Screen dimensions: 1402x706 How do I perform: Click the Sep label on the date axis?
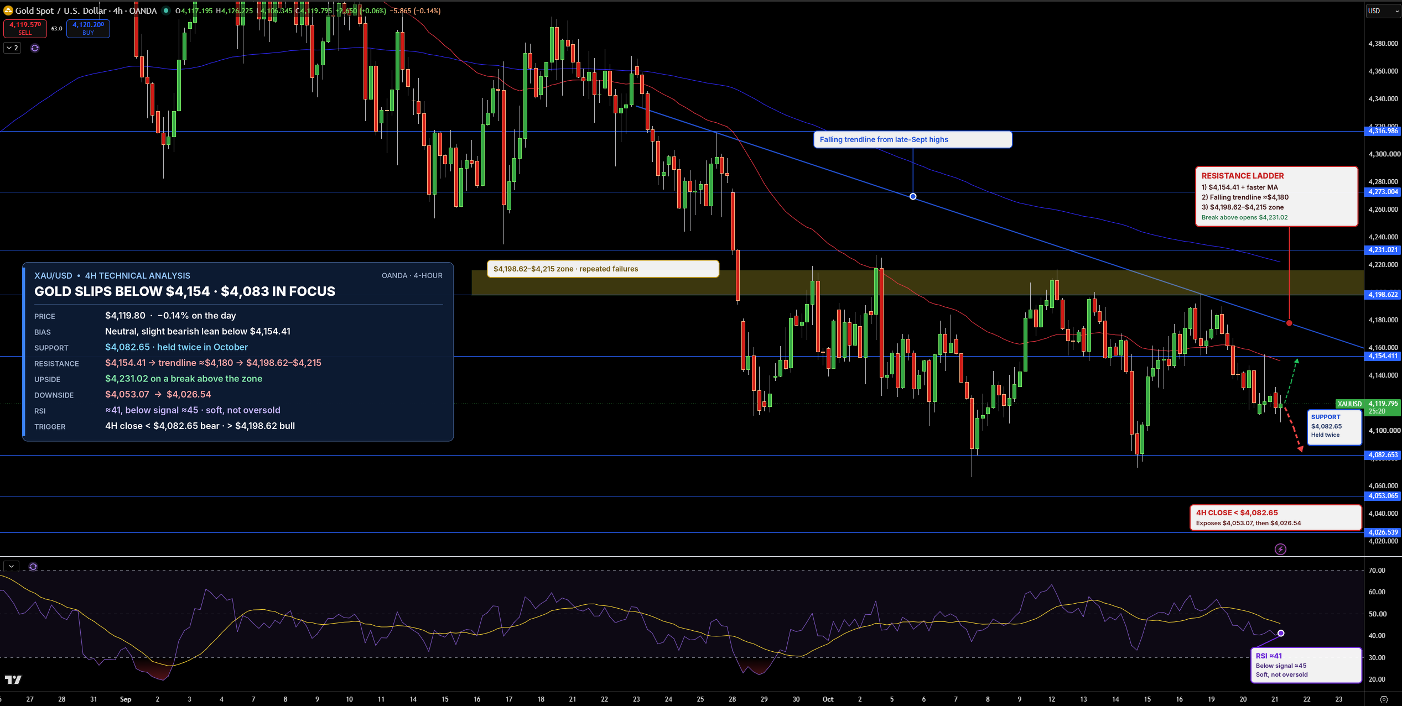tap(126, 699)
